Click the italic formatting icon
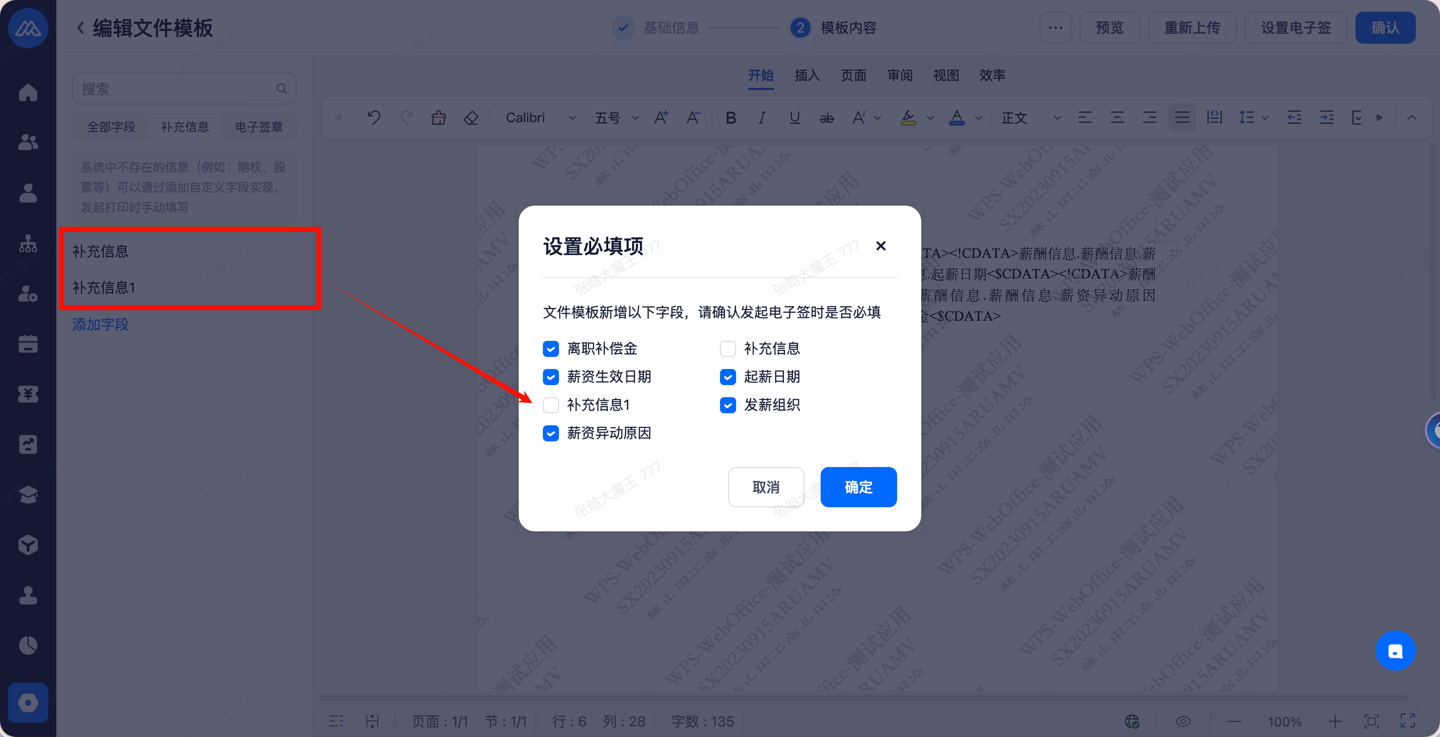This screenshot has height=737, width=1440. (762, 118)
